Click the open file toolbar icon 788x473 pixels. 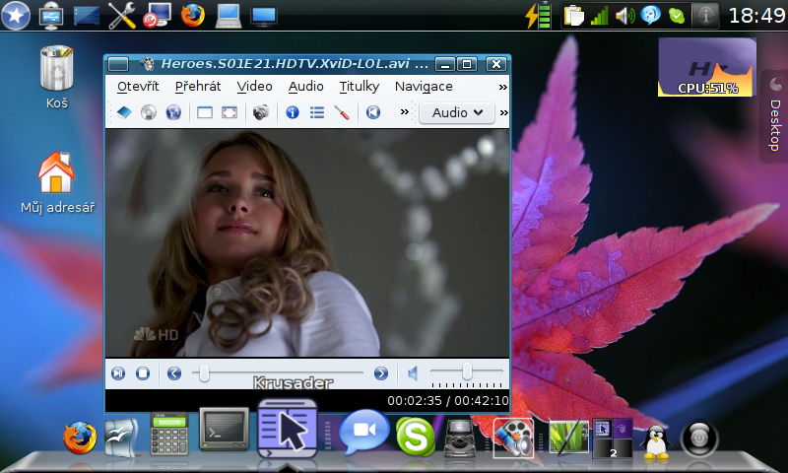click(x=124, y=112)
